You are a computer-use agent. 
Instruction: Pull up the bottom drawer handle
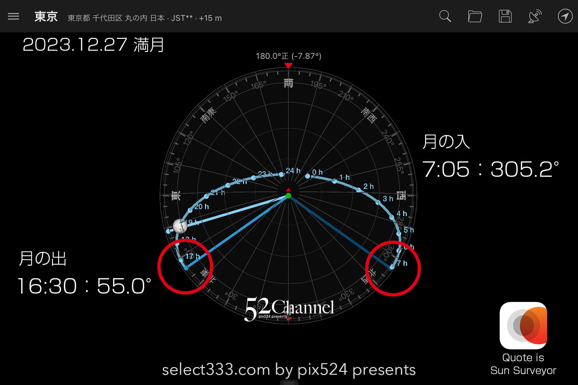click(289, 382)
